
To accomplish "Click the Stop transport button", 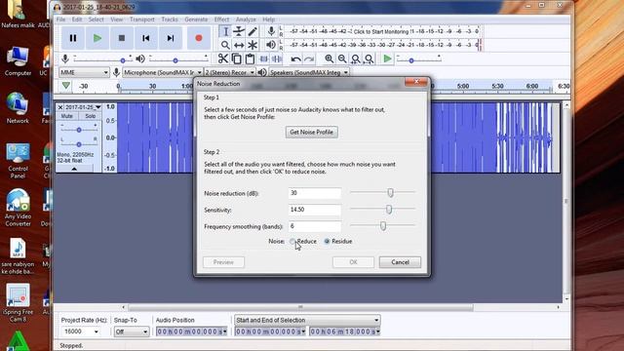I will (x=122, y=38).
